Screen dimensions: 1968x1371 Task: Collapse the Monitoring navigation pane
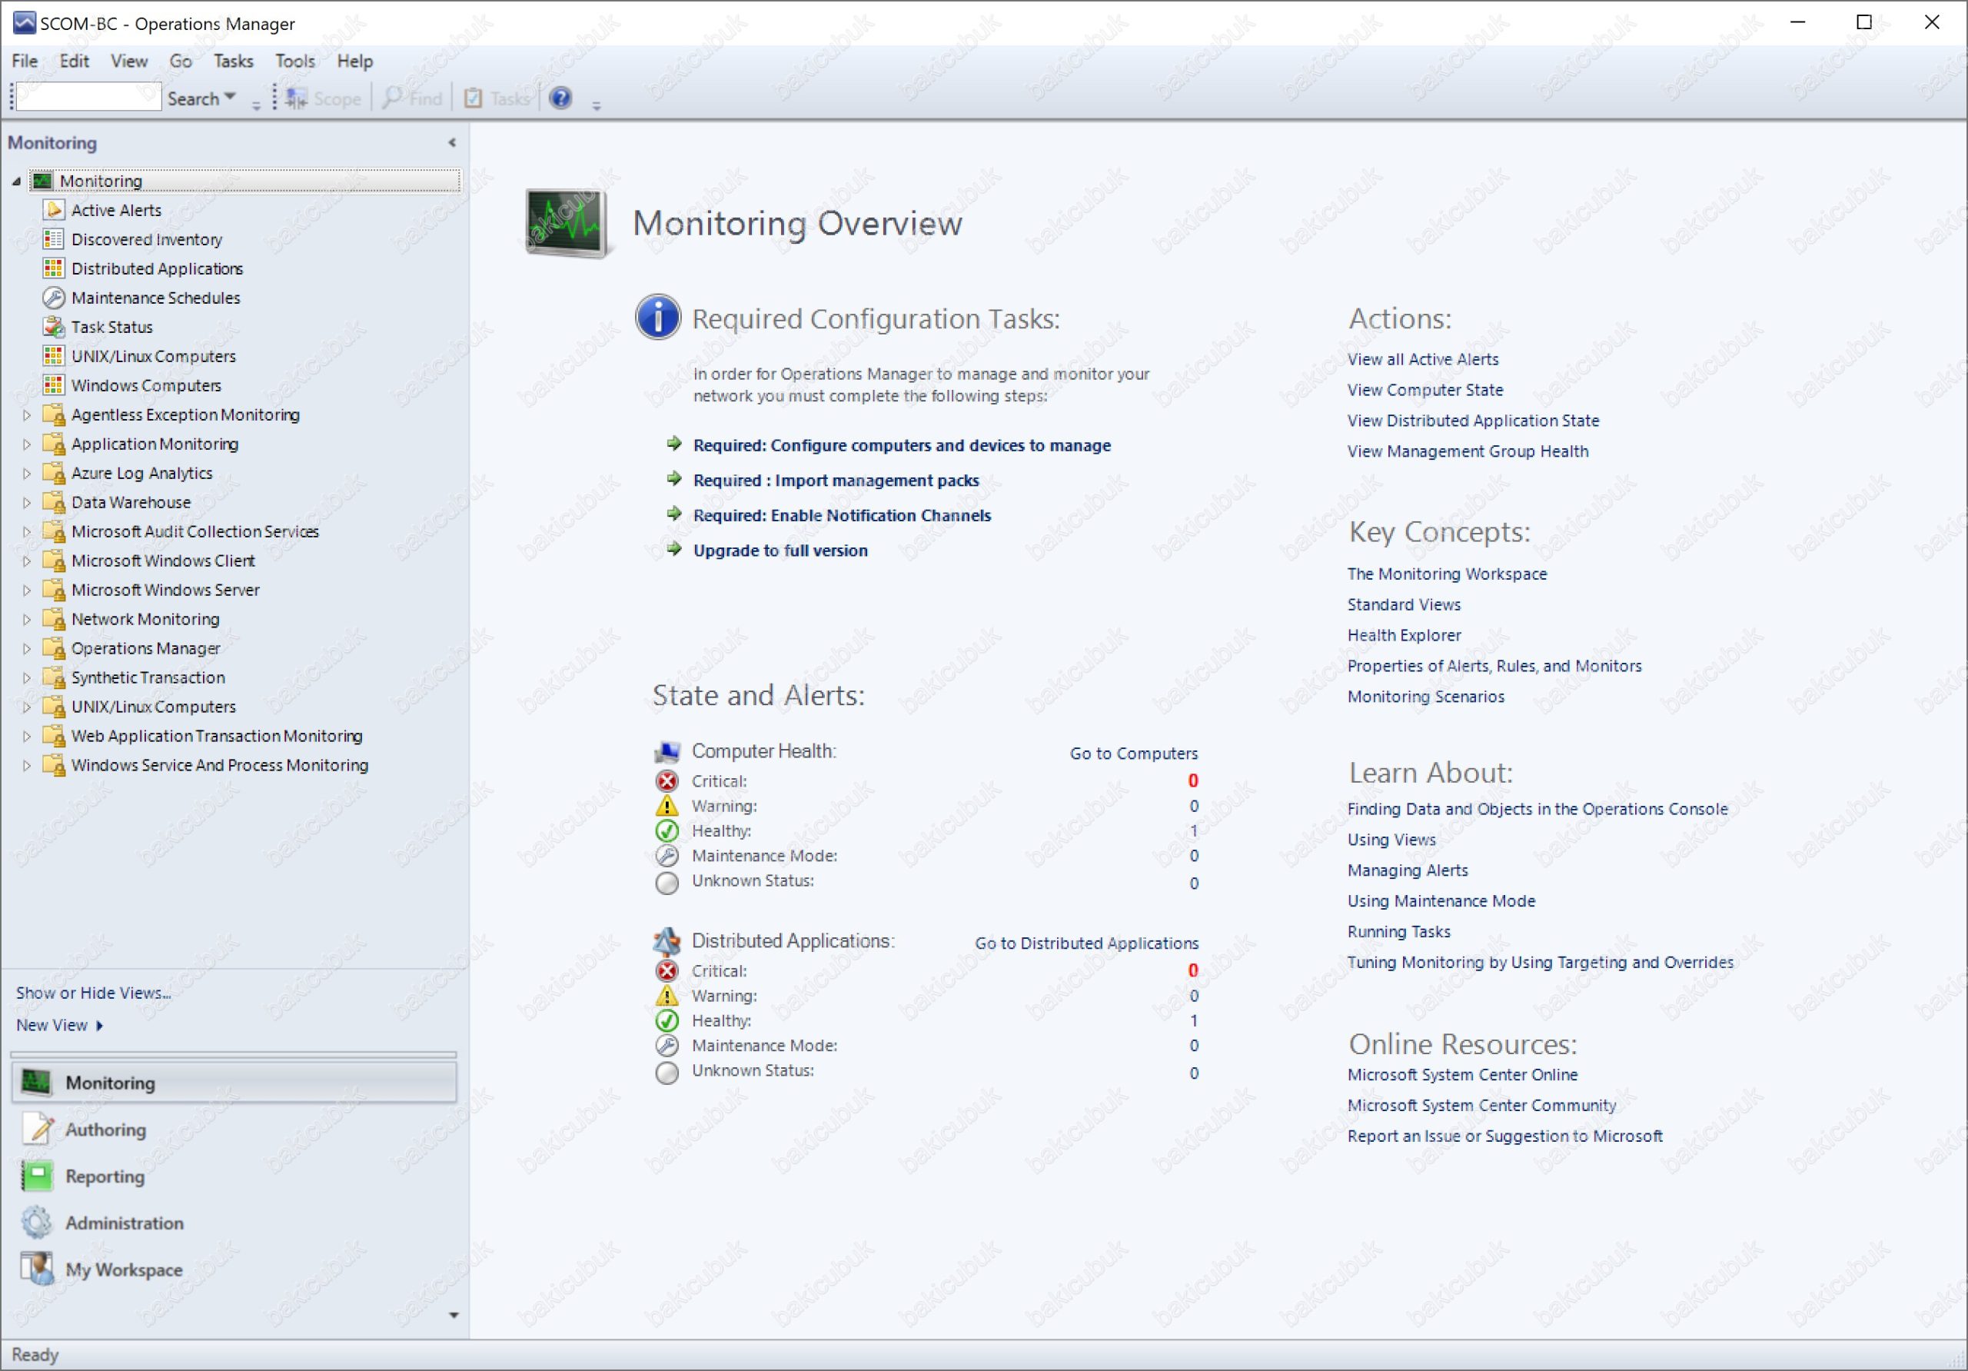(x=452, y=142)
